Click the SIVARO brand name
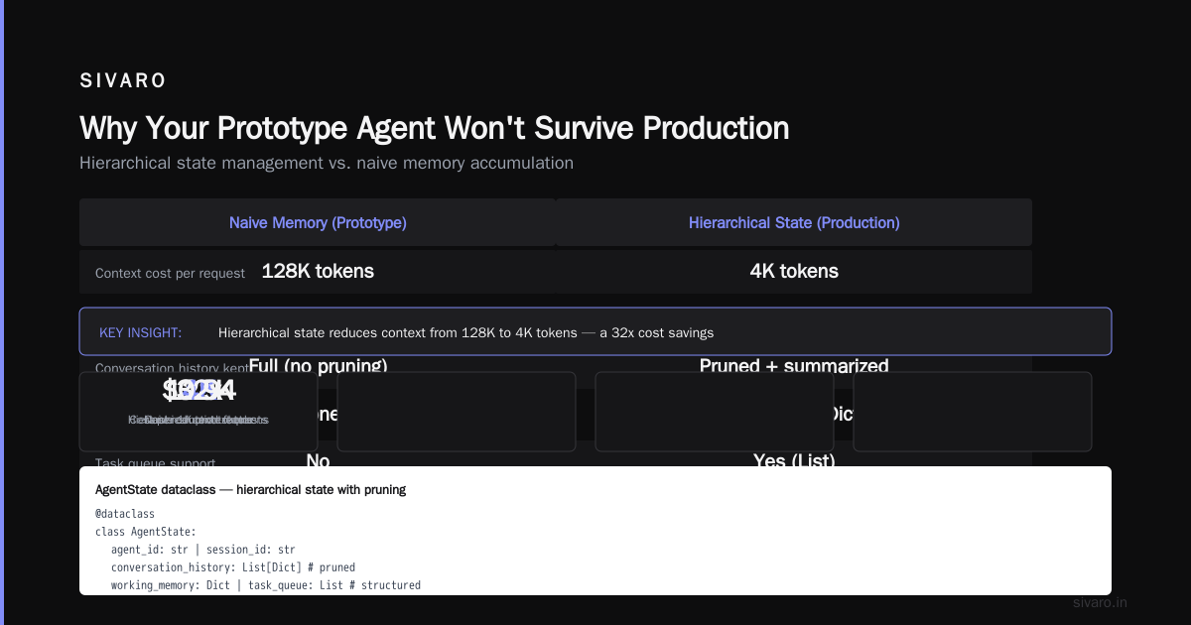The height and width of the screenshot is (625, 1191). coord(123,81)
